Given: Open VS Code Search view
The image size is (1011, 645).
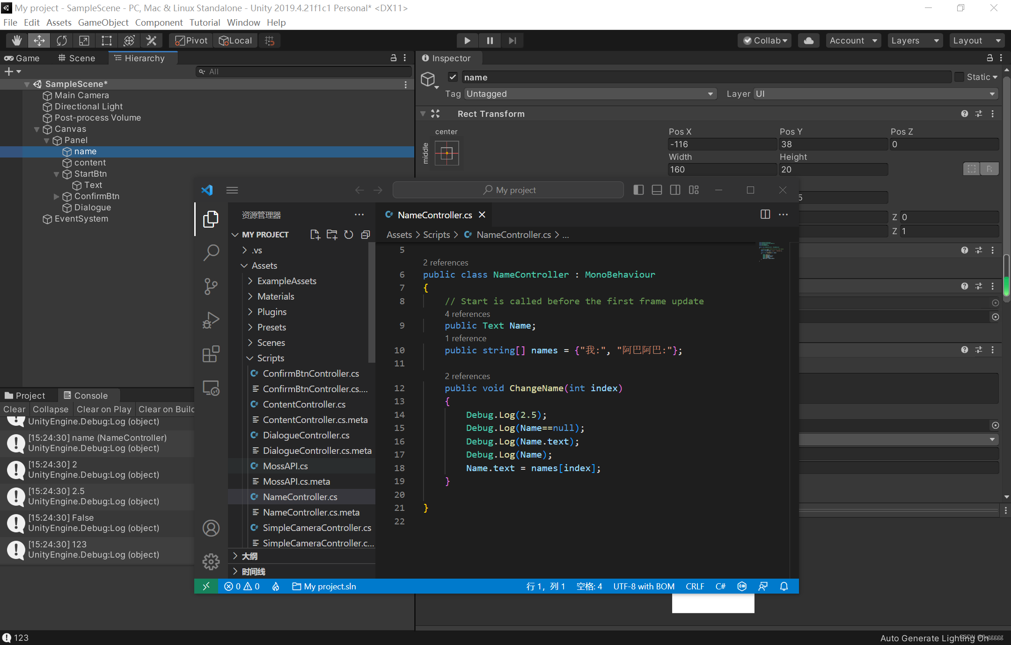Looking at the screenshot, I should (211, 252).
